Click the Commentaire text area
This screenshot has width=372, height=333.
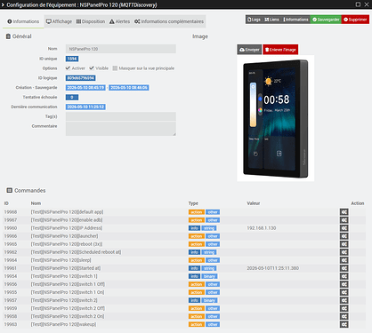click(121, 129)
